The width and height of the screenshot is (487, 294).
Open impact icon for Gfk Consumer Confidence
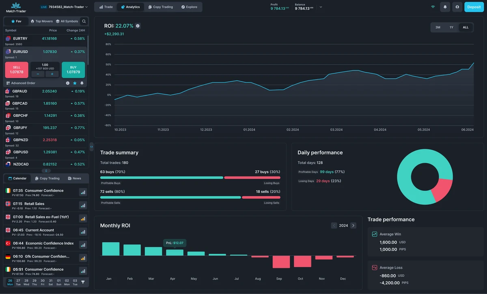pos(83,258)
